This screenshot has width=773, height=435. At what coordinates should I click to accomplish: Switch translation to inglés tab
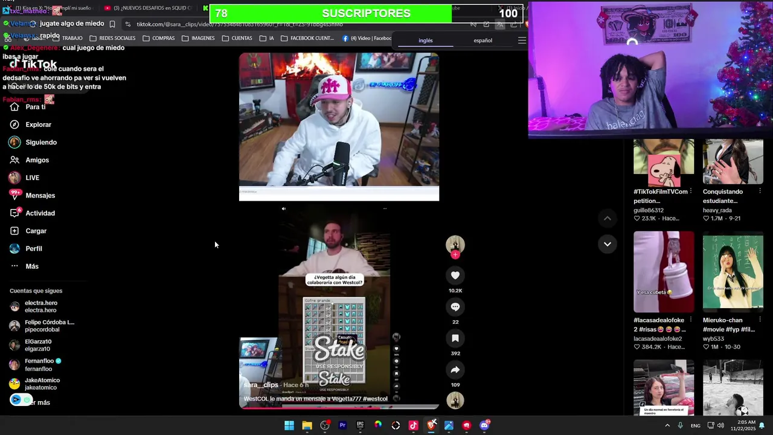(426, 40)
